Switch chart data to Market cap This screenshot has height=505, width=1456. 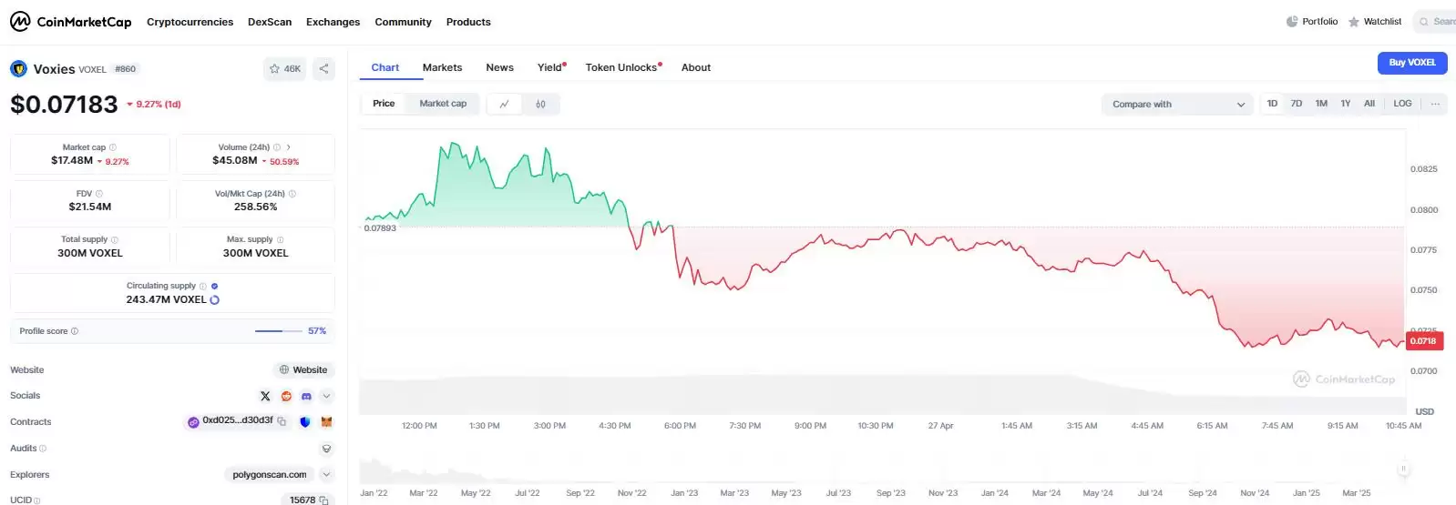click(443, 104)
